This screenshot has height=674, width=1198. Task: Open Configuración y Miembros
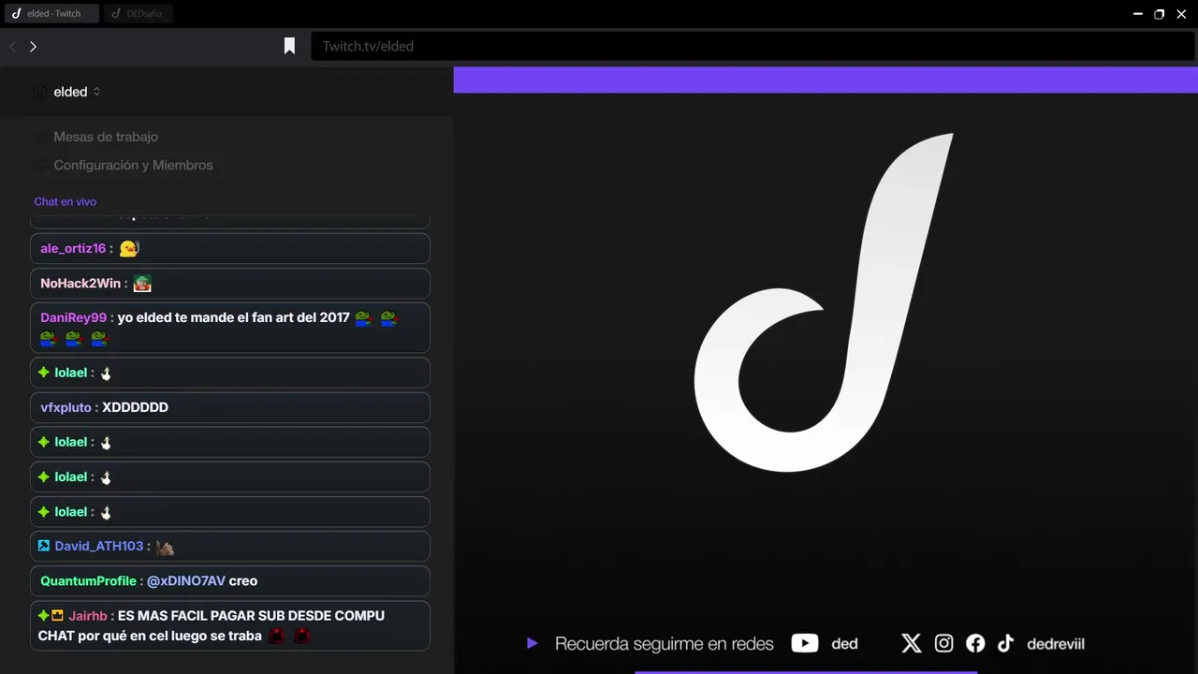[133, 165]
